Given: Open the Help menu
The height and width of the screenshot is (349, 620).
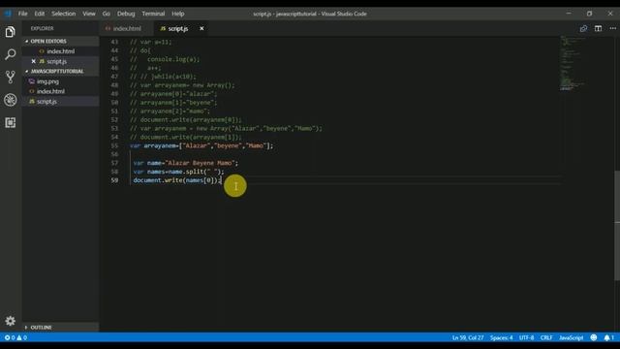Looking at the screenshot, I should [178, 14].
